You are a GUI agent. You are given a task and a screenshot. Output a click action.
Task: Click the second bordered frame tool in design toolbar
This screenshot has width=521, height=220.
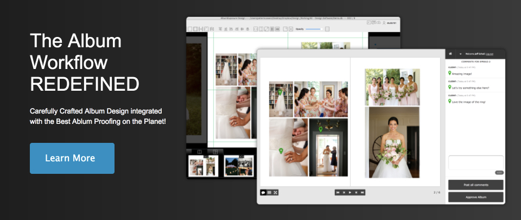pyautogui.click(x=195, y=29)
